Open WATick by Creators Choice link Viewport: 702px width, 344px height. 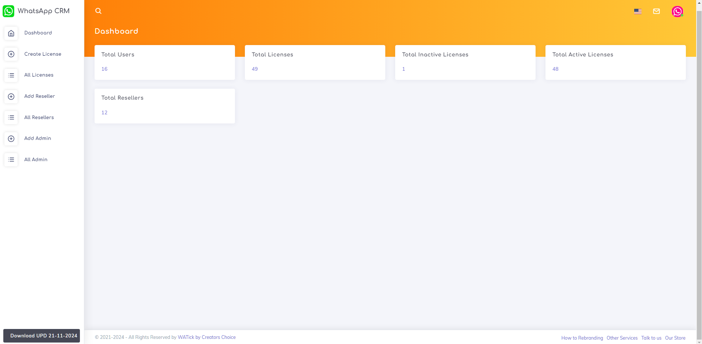(x=207, y=337)
